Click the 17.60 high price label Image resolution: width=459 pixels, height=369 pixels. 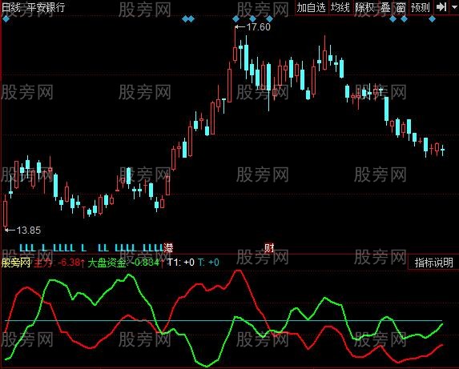258,27
